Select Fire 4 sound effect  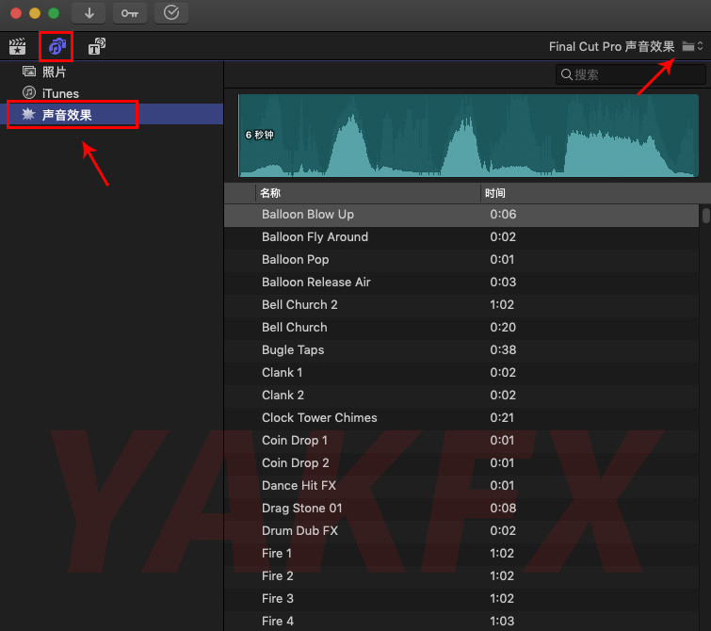tap(461, 621)
